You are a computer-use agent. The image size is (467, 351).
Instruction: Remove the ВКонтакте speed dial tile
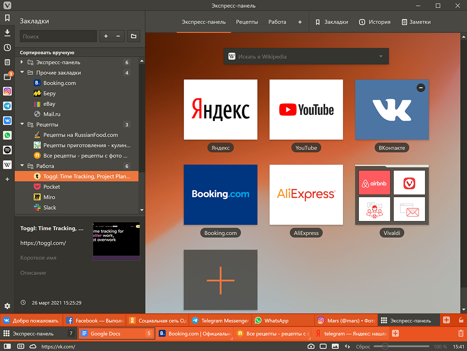coord(421,87)
